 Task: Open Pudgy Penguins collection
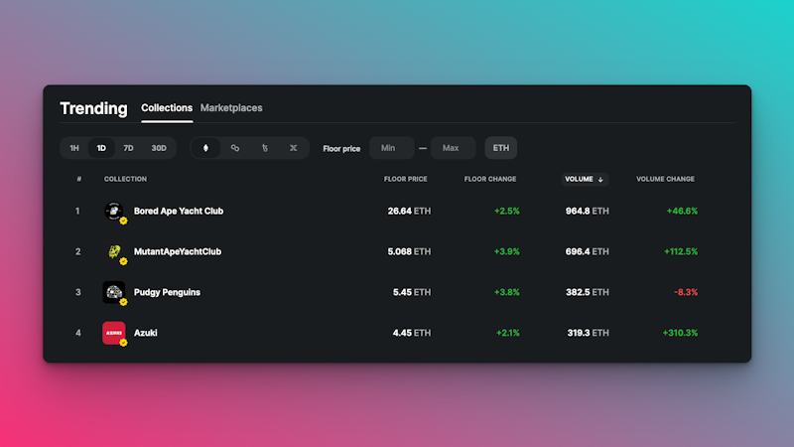tap(167, 292)
